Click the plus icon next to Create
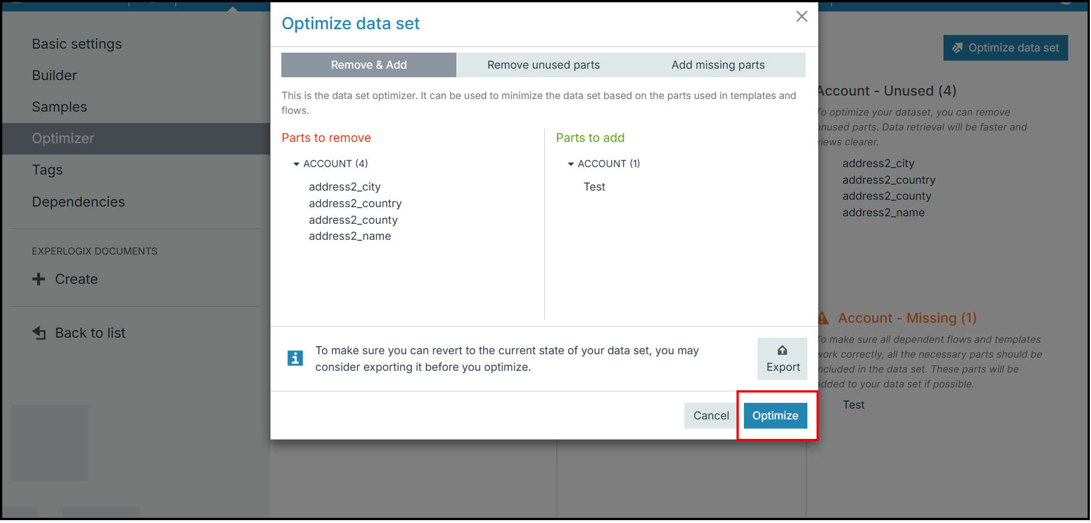 click(39, 279)
